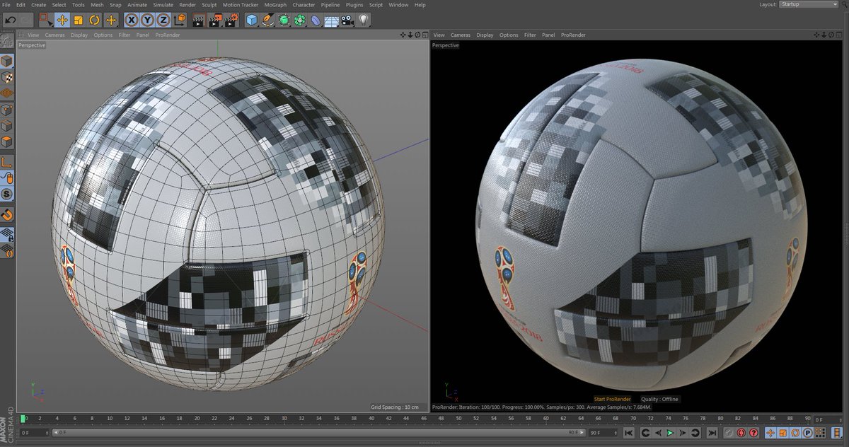The width and height of the screenshot is (849, 447).
Task: Click timeline Play forward button
Action: [x=671, y=432]
